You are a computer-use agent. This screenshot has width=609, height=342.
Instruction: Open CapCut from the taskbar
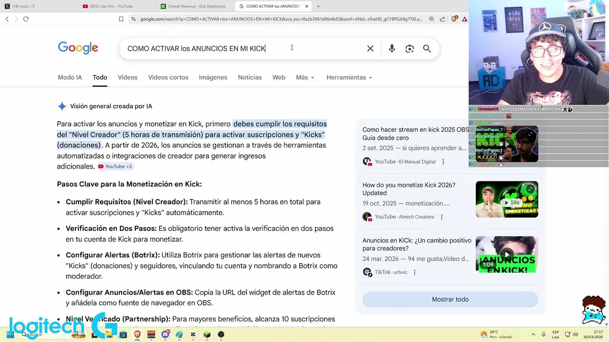point(193,334)
